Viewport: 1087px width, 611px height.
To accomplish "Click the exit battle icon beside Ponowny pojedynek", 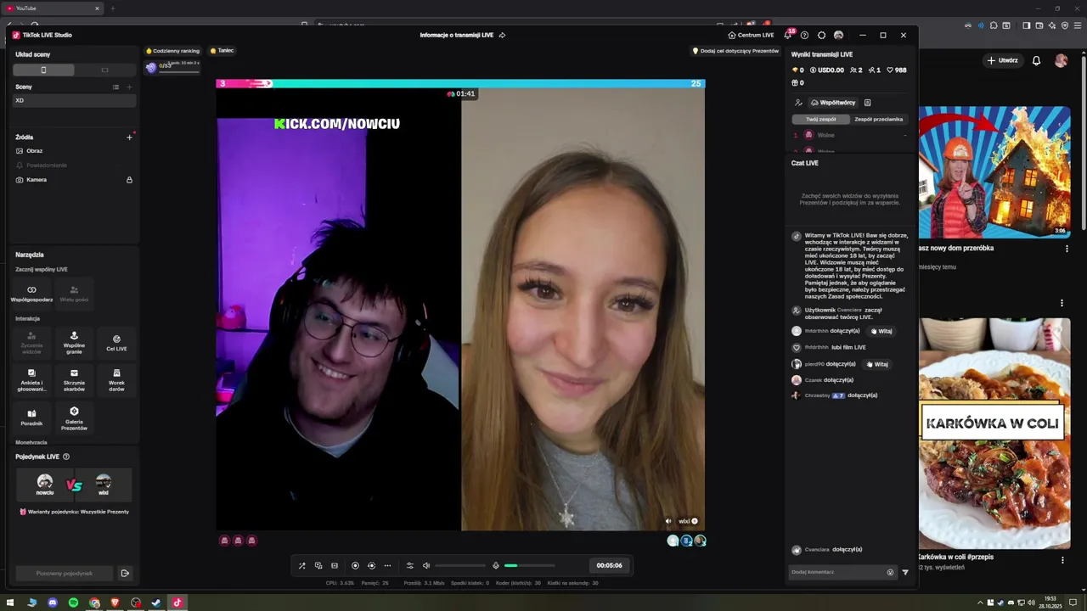I will (125, 573).
